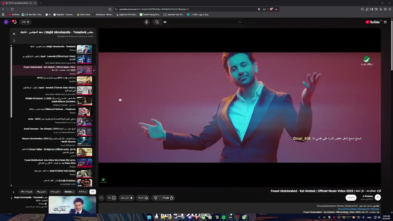This screenshot has width=393, height=221.
Task: Open the YouTube bookmark in bookmarks bar
Action: coord(14,14)
